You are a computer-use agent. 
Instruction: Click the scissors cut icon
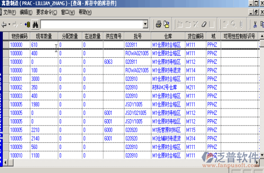pos(255,25)
